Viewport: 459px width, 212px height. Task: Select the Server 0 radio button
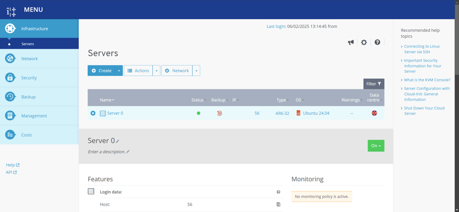[93, 113]
